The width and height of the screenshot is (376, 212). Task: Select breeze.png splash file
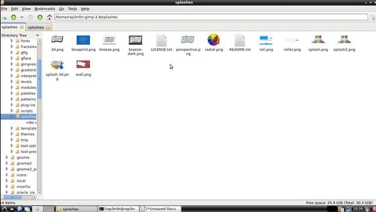109,40
